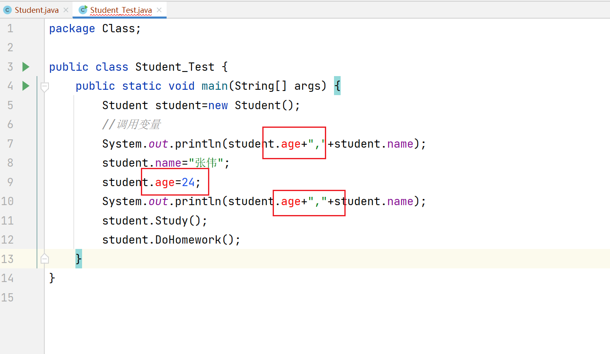Switch to the Student.java tab

click(x=36, y=10)
